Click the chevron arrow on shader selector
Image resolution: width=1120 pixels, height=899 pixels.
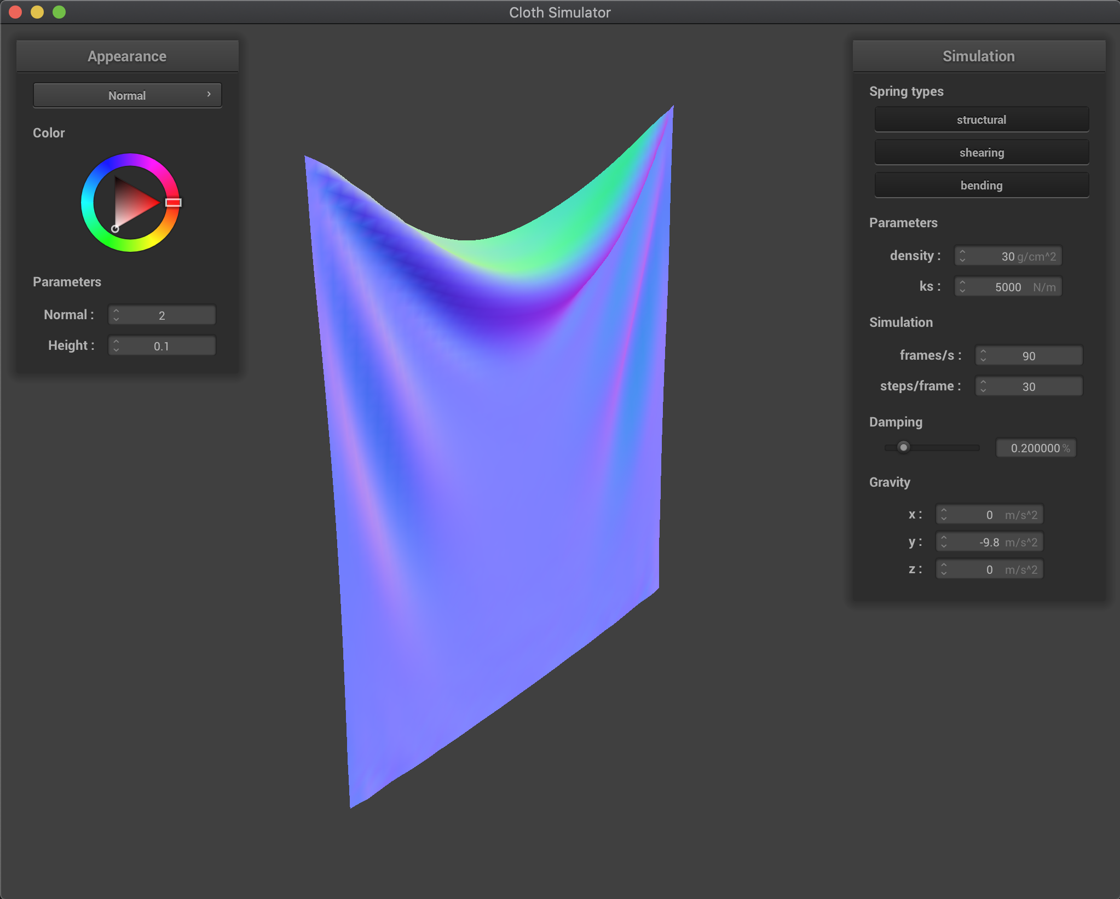209,95
